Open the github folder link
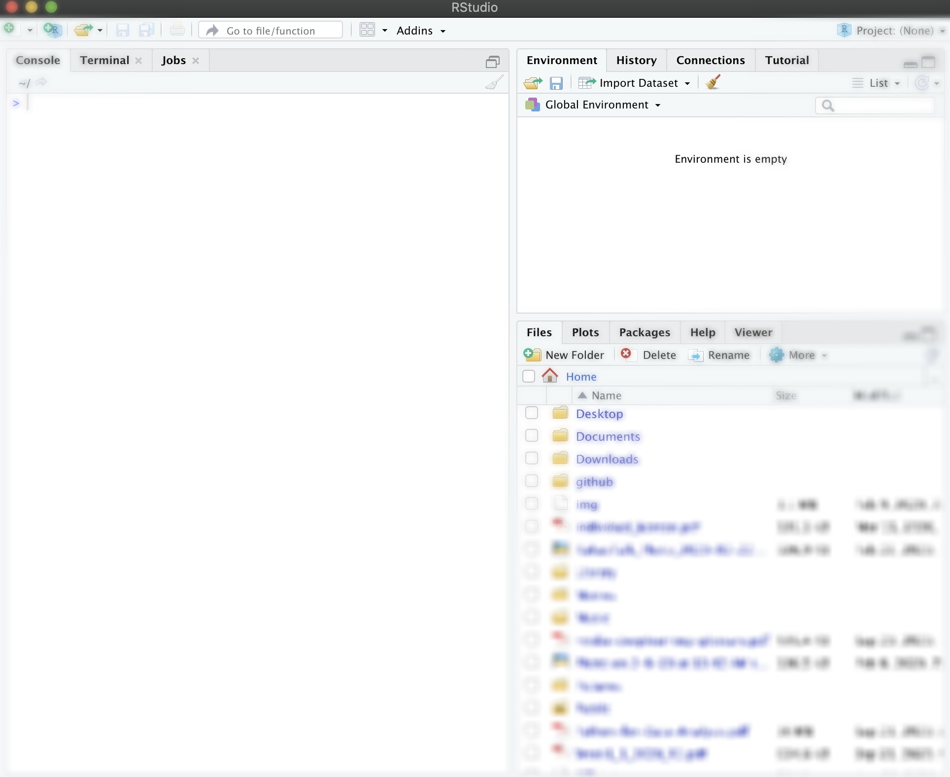The image size is (950, 777). pyautogui.click(x=594, y=482)
